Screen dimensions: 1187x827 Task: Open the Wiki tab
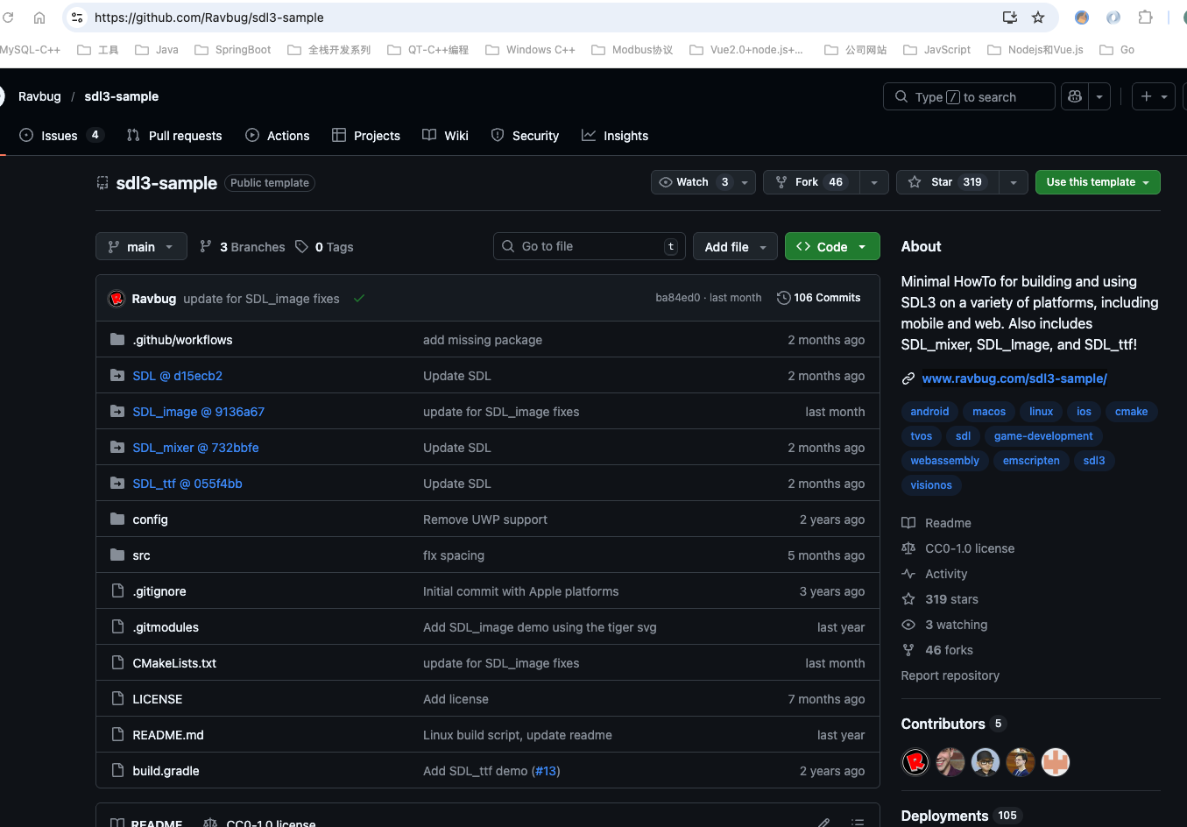pos(445,136)
